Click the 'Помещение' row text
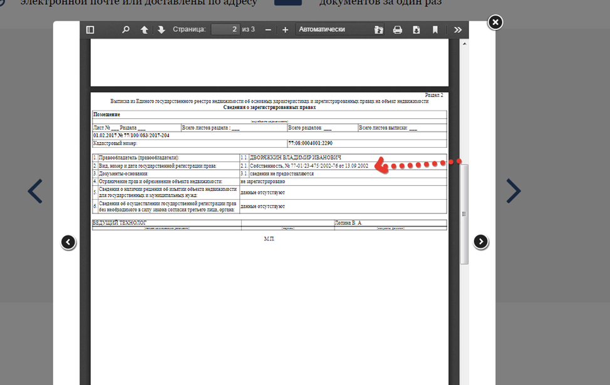The width and height of the screenshot is (610, 385). click(x=106, y=115)
